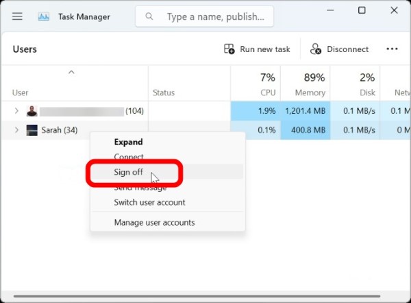Expand the first user's process list chevron
Screen dimensions: 411x303
(17, 111)
